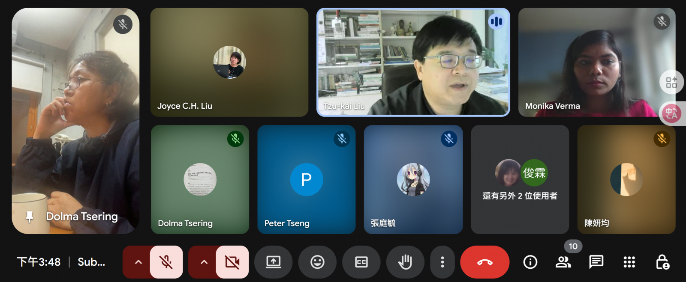The image size is (686, 282).
Task: Open the chat panel
Action: (x=596, y=262)
